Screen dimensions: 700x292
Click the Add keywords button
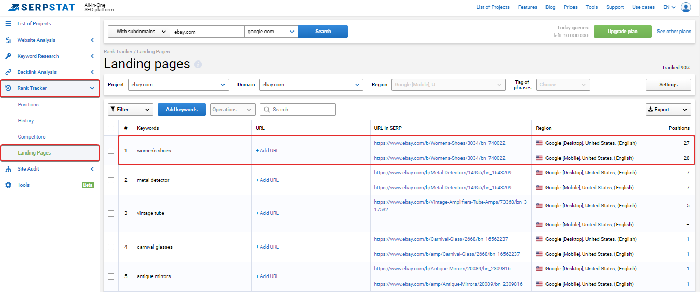click(181, 110)
